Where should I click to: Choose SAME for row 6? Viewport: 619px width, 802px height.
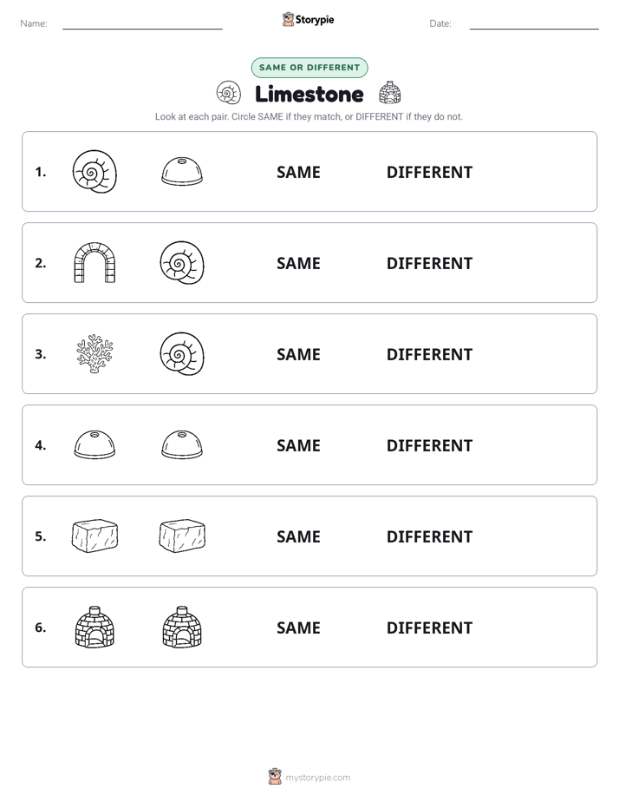pos(298,628)
